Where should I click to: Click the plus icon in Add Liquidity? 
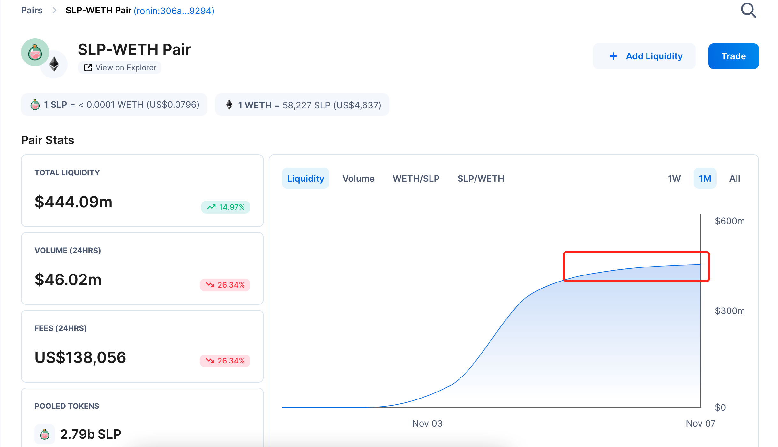[x=613, y=56]
